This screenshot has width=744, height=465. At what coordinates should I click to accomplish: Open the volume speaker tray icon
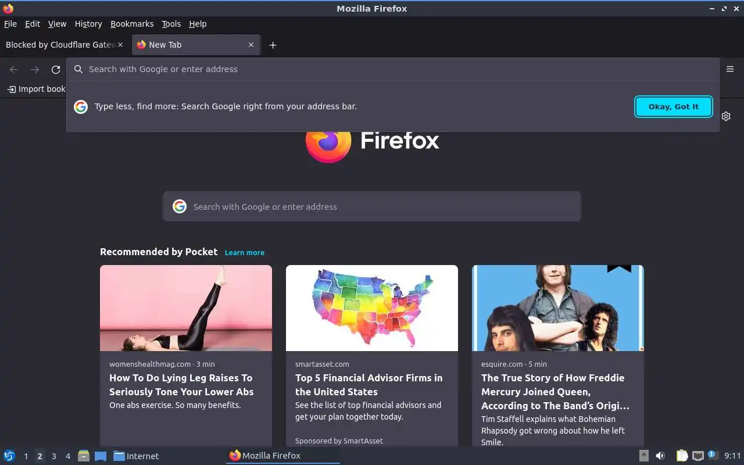point(660,456)
